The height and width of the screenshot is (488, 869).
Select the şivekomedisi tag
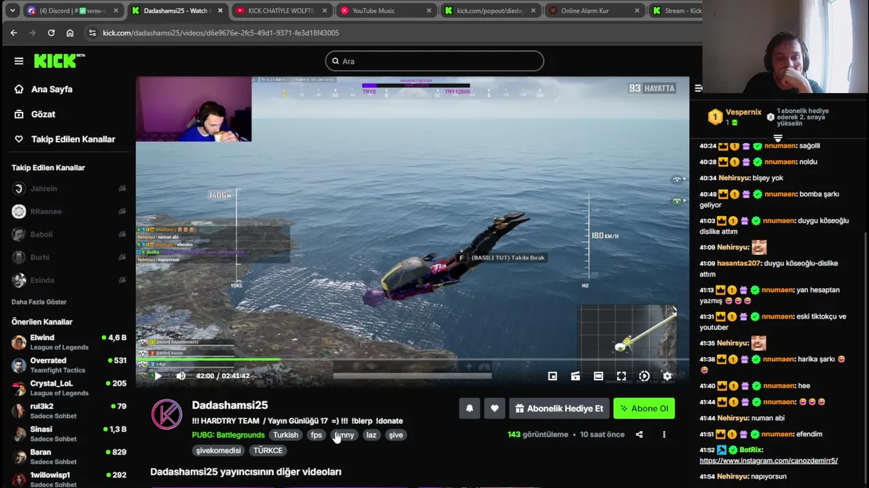click(219, 450)
